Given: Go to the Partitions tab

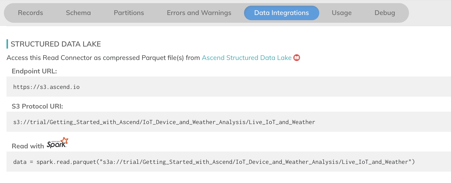Looking at the screenshot, I should 129,13.
